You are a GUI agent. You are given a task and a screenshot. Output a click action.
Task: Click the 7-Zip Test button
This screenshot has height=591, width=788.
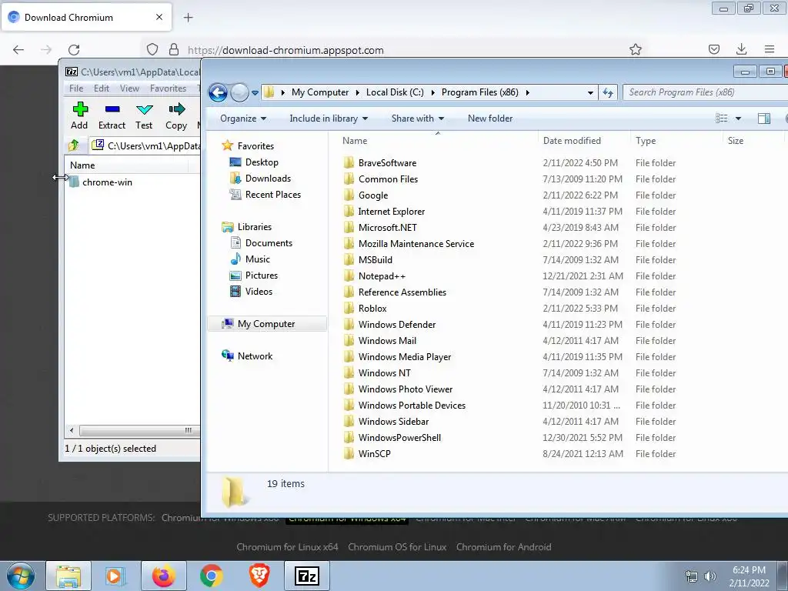(x=144, y=116)
